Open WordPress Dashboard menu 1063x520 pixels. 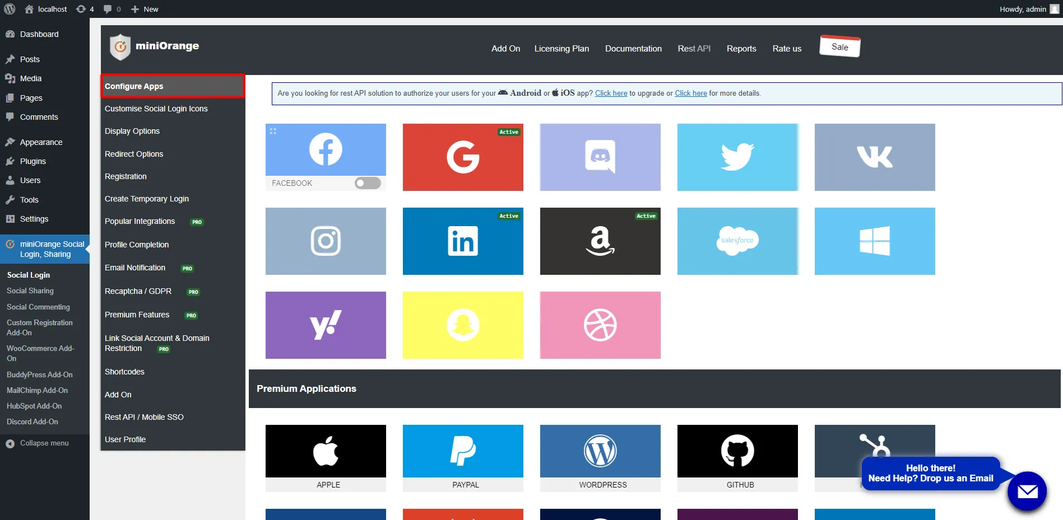pos(39,34)
